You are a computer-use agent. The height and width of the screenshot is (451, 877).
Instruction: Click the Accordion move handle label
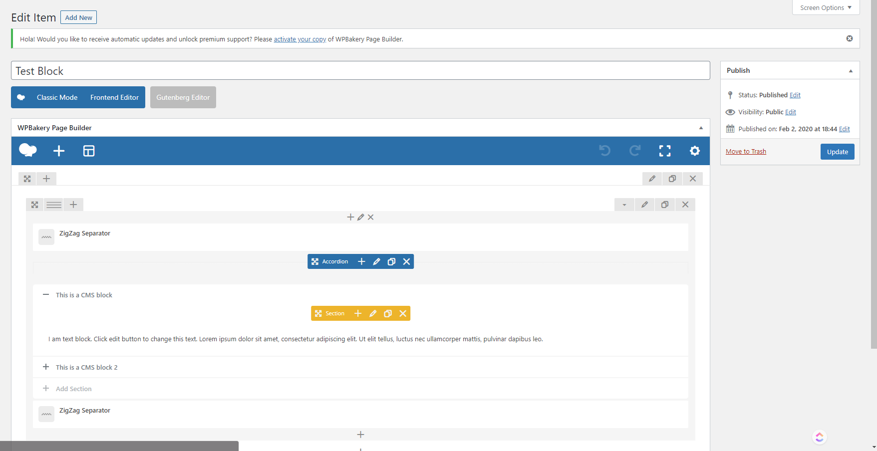coord(330,261)
